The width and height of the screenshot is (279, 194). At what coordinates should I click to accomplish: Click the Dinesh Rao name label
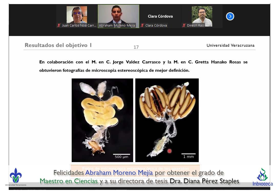coord(196,25)
